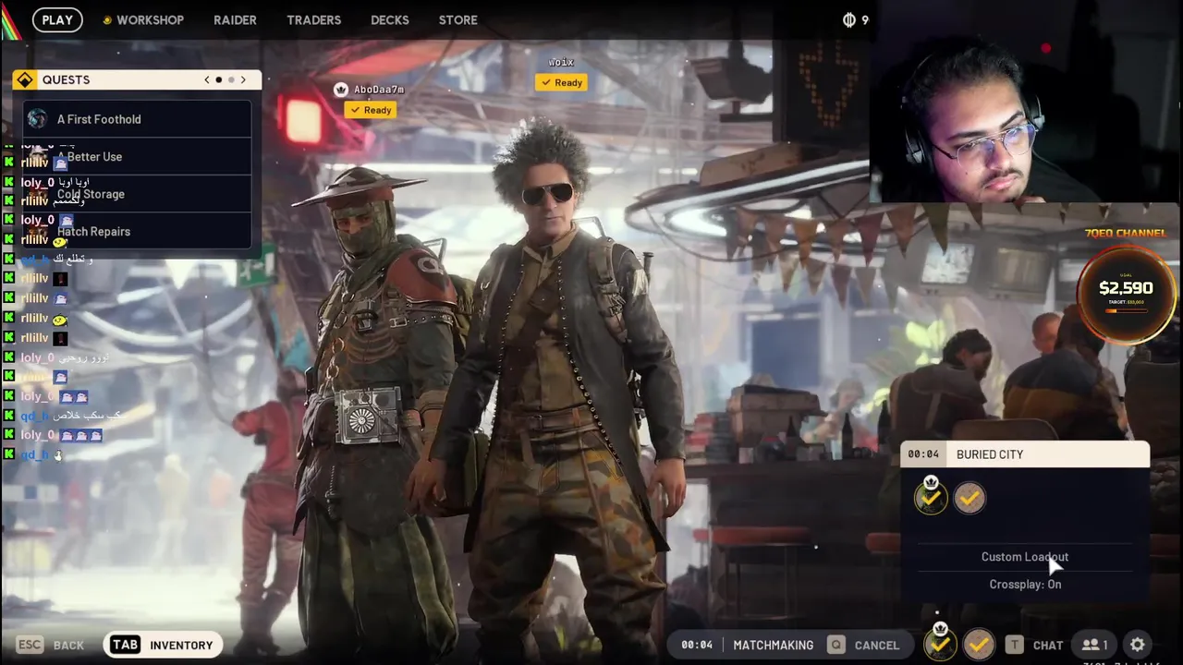Image resolution: width=1183 pixels, height=665 pixels.
Task: Choose Custom Loadout option
Action: click(x=1025, y=557)
